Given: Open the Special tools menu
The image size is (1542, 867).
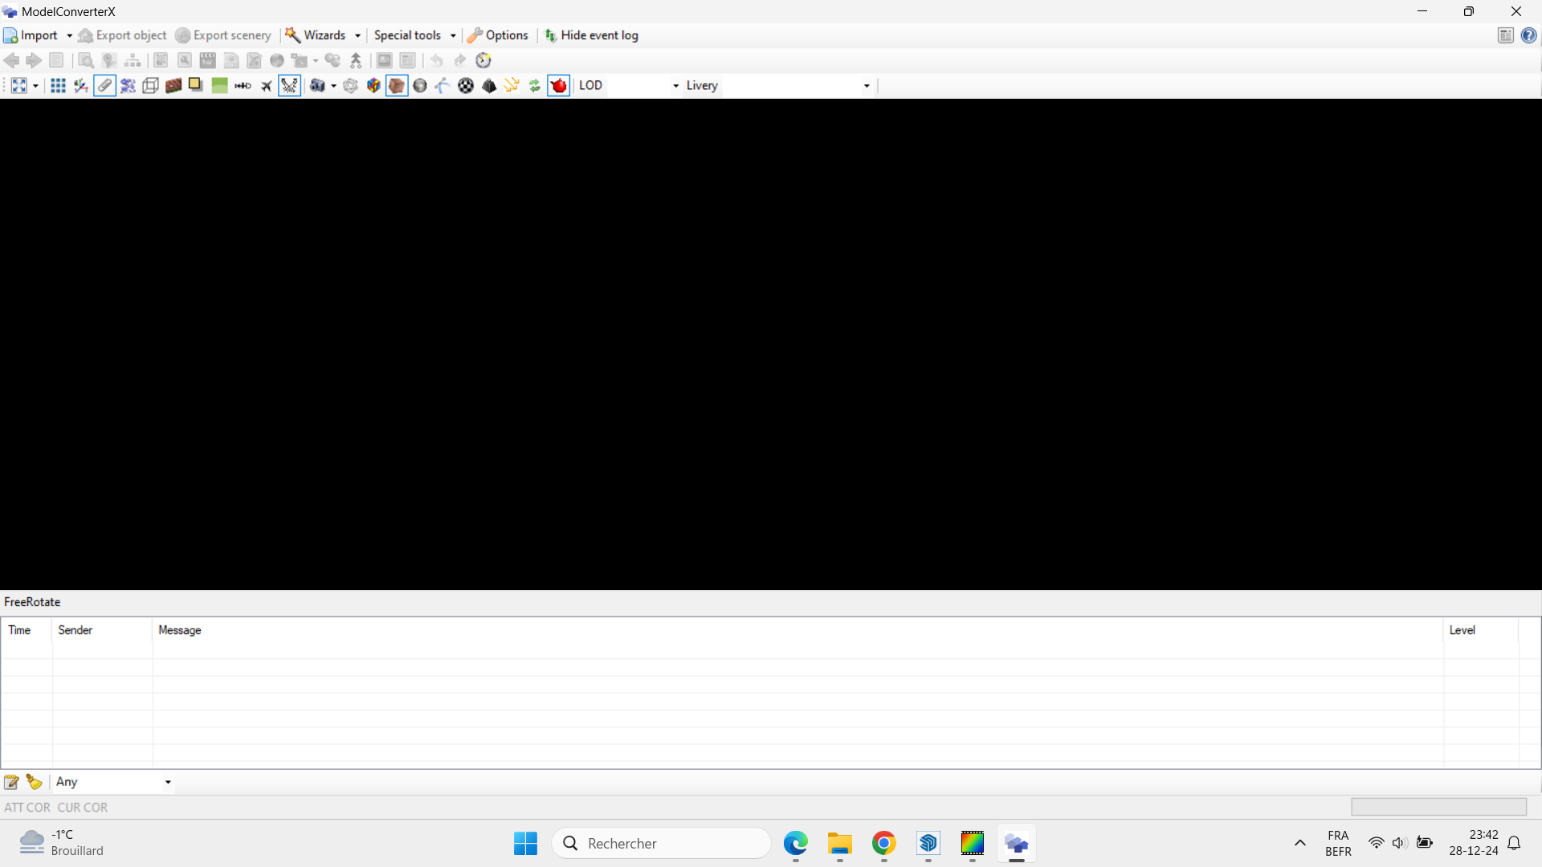Looking at the screenshot, I should click(414, 35).
